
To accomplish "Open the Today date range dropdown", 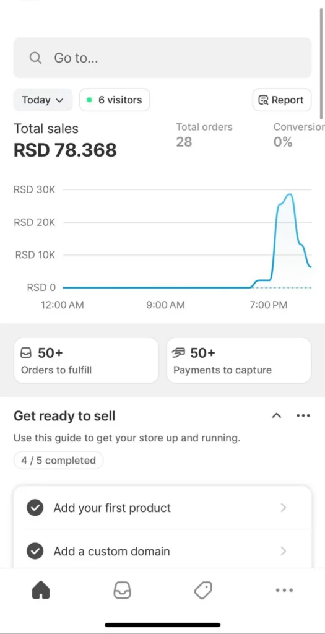I will pos(43,100).
